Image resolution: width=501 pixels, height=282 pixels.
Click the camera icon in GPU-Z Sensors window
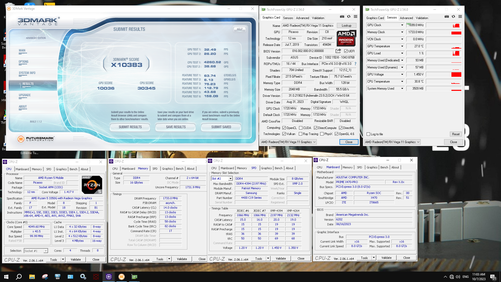447,17
